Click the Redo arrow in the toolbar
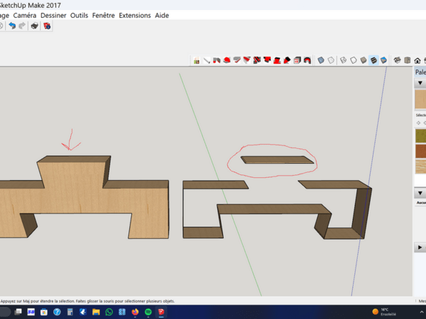The width and height of the screenshot is (426, 319). click(21, 26)
